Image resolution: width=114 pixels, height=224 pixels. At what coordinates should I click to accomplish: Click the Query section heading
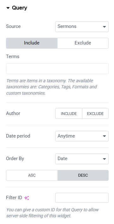coord(20,8)
